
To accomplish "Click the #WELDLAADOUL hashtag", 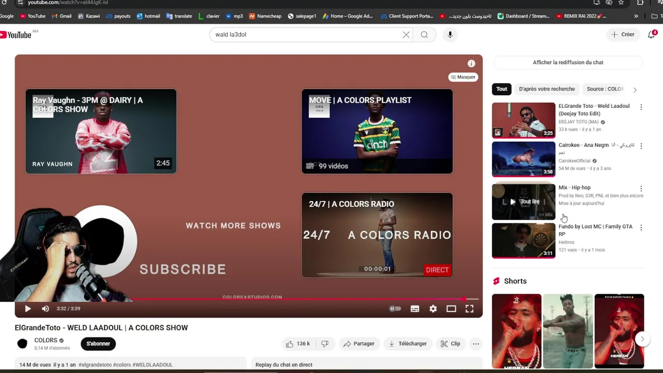I will point(152,365).
